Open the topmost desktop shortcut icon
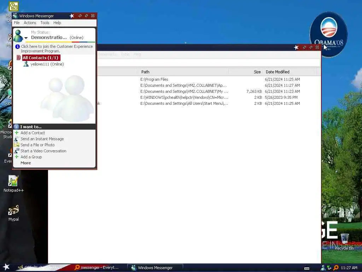 14,6
